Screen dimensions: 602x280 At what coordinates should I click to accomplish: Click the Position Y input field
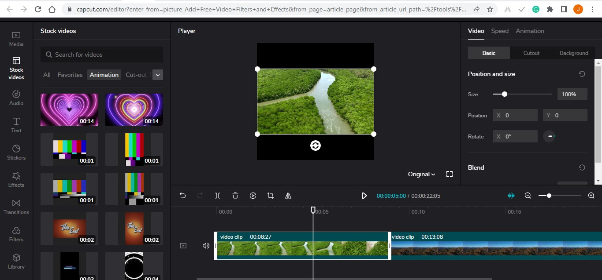tap(565, 115)
